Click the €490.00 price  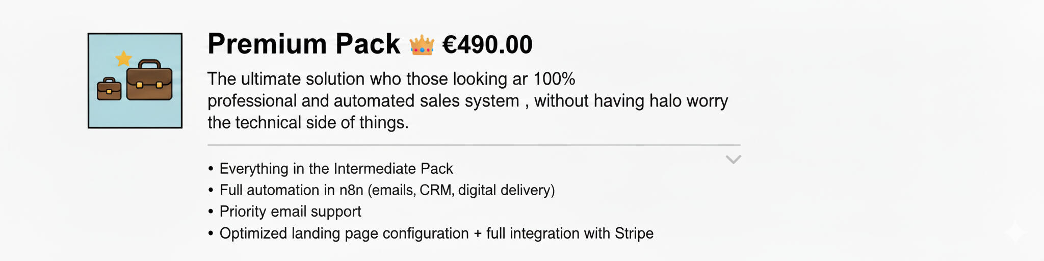[487, 45]
